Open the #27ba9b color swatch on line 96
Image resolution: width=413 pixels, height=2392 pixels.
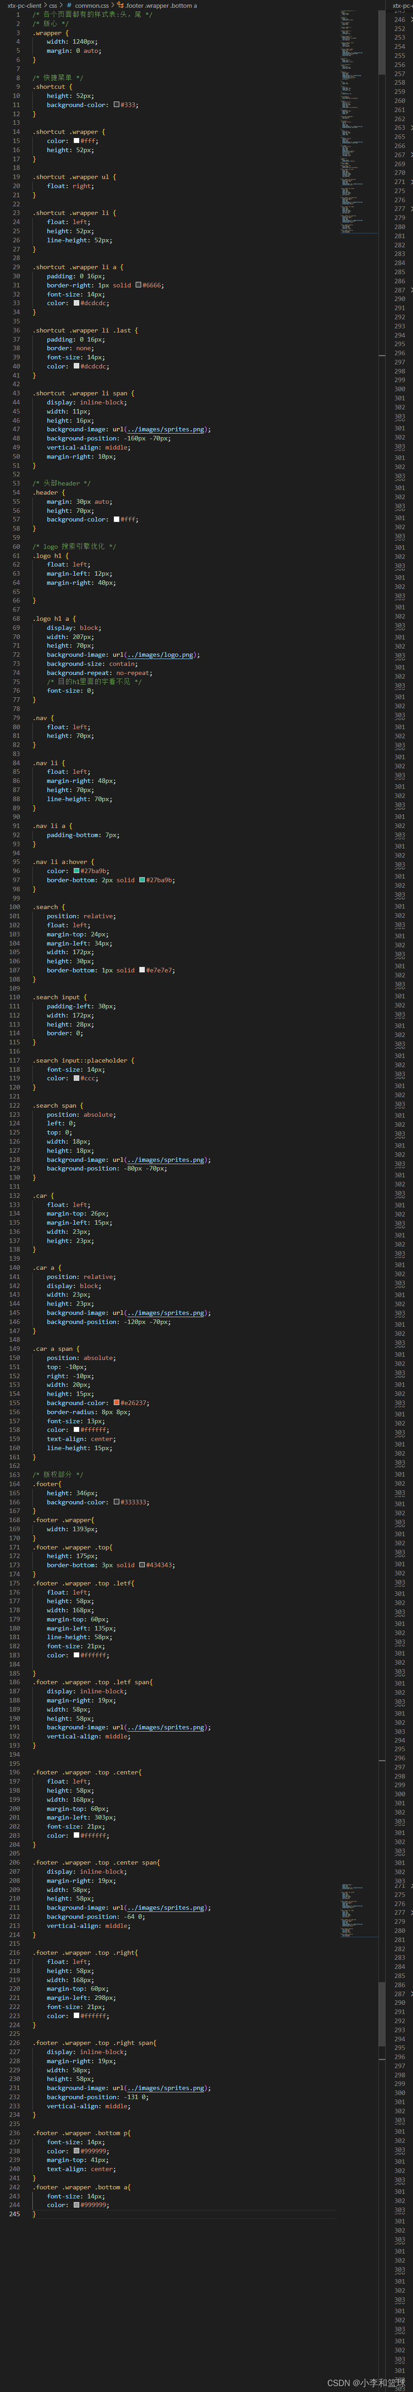[76, 871]
